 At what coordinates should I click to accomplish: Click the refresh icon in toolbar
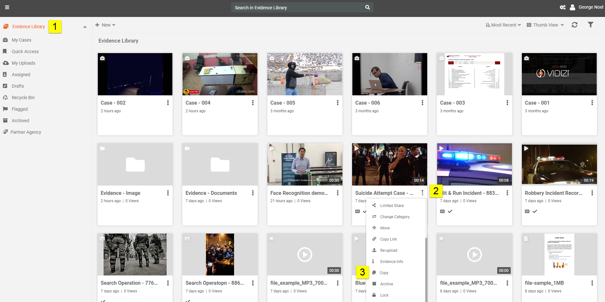click(574, 25)
